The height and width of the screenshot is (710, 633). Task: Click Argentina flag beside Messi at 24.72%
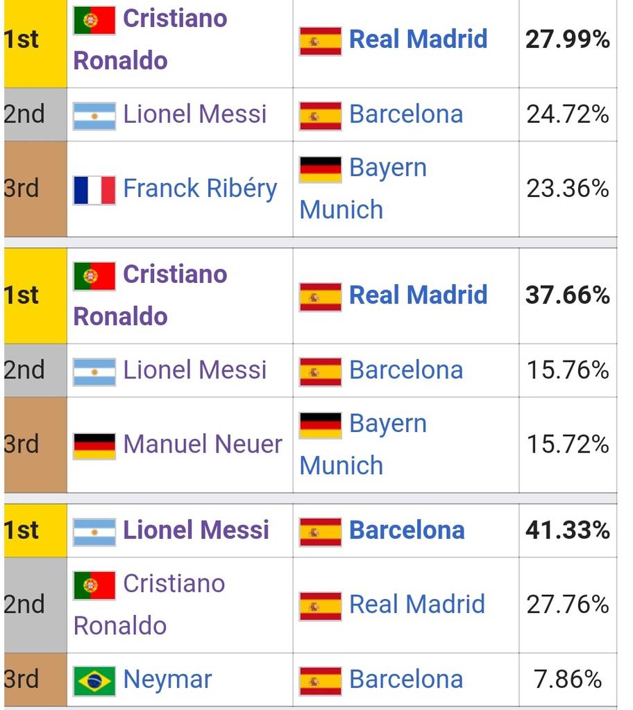coord(94,116)
